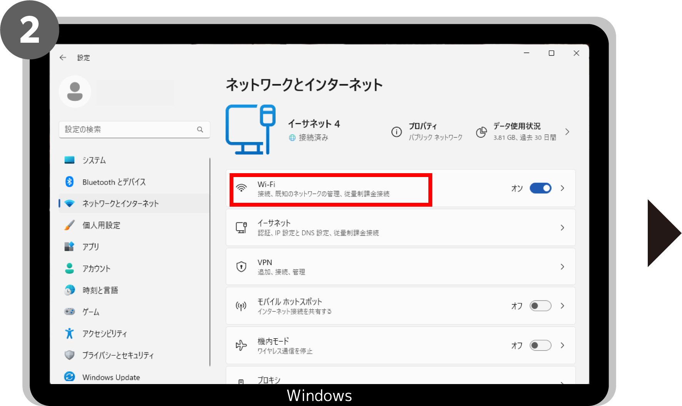Click the Bluetooth icon in sidebar
The image size is (682, 406).
point(70,182)
